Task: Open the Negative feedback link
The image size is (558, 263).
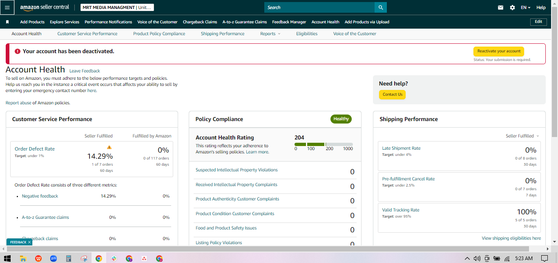Action: tap(40, 196)
